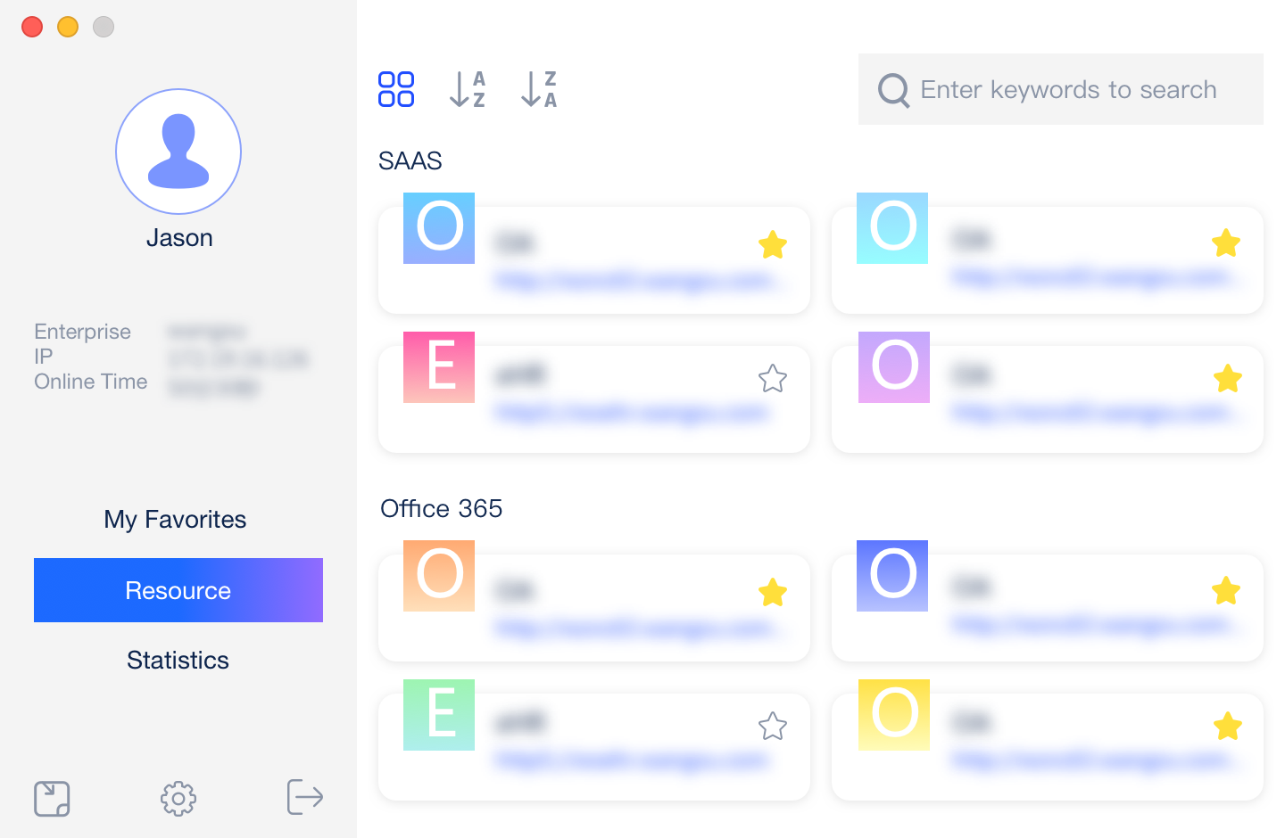Open My Favorites section
This screenshot has height=838, width=1285.
(x=175, y=519)
